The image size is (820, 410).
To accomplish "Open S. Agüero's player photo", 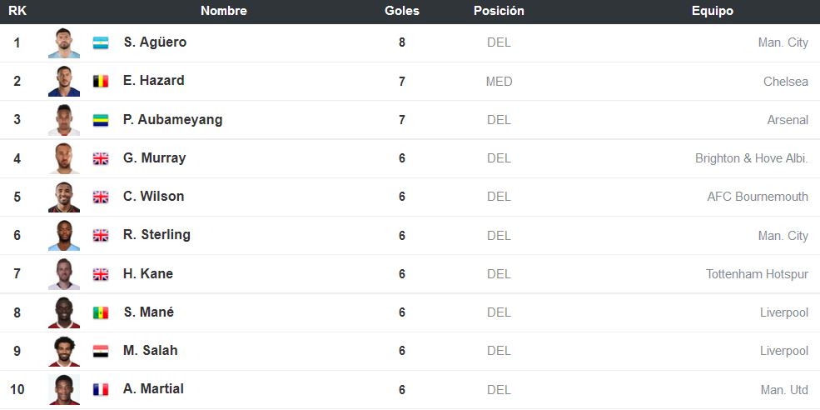I will click(64, 43).
